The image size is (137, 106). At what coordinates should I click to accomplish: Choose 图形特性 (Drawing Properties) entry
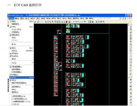tap(21, 92)
